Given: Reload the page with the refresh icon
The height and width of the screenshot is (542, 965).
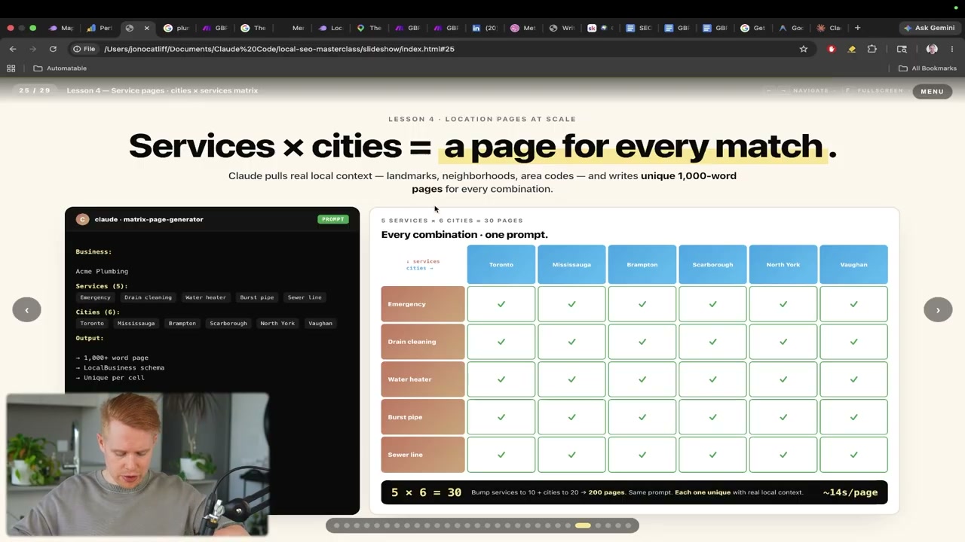Looking at the screenshot, I should (x=53, y=49).
